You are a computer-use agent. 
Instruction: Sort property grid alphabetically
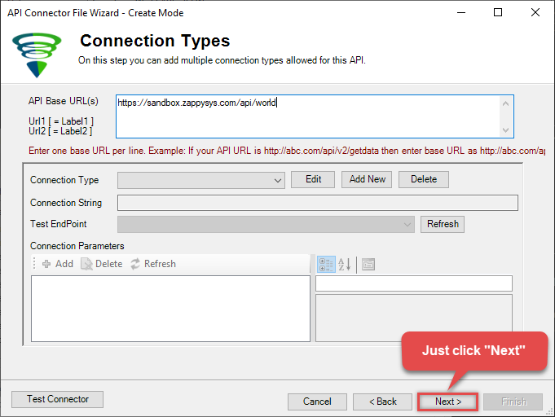pyautogui.click(x=344, y=264)
